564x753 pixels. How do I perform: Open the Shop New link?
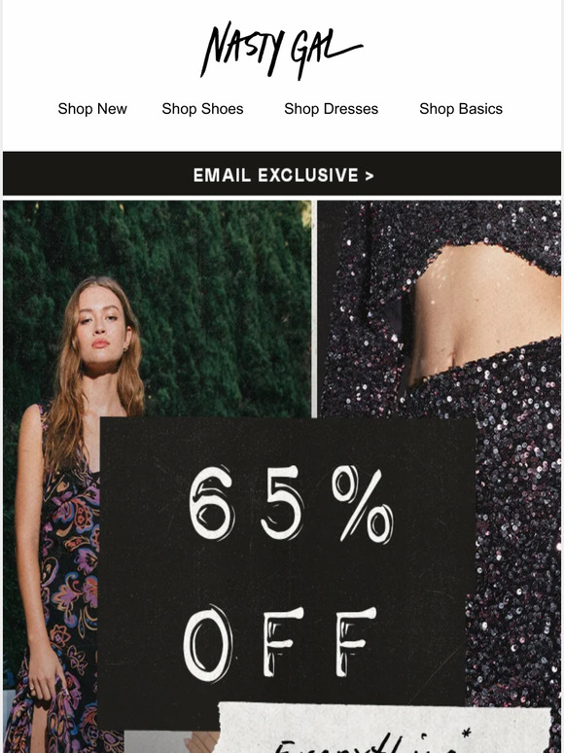[92, 109]
